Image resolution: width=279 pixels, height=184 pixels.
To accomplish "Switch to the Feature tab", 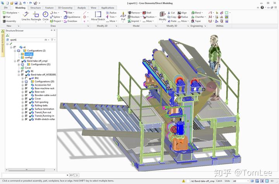I will click(x=49, y=8).
